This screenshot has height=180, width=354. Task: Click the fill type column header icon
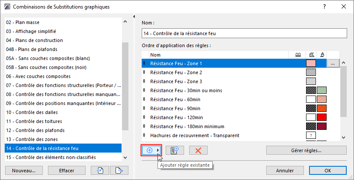[x=311, y=55]
